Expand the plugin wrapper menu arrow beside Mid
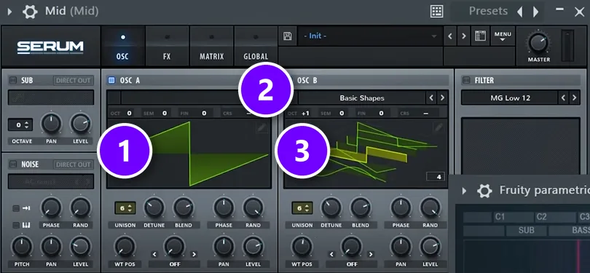Screen dimensions: 590x273 [x=9, y=12]
